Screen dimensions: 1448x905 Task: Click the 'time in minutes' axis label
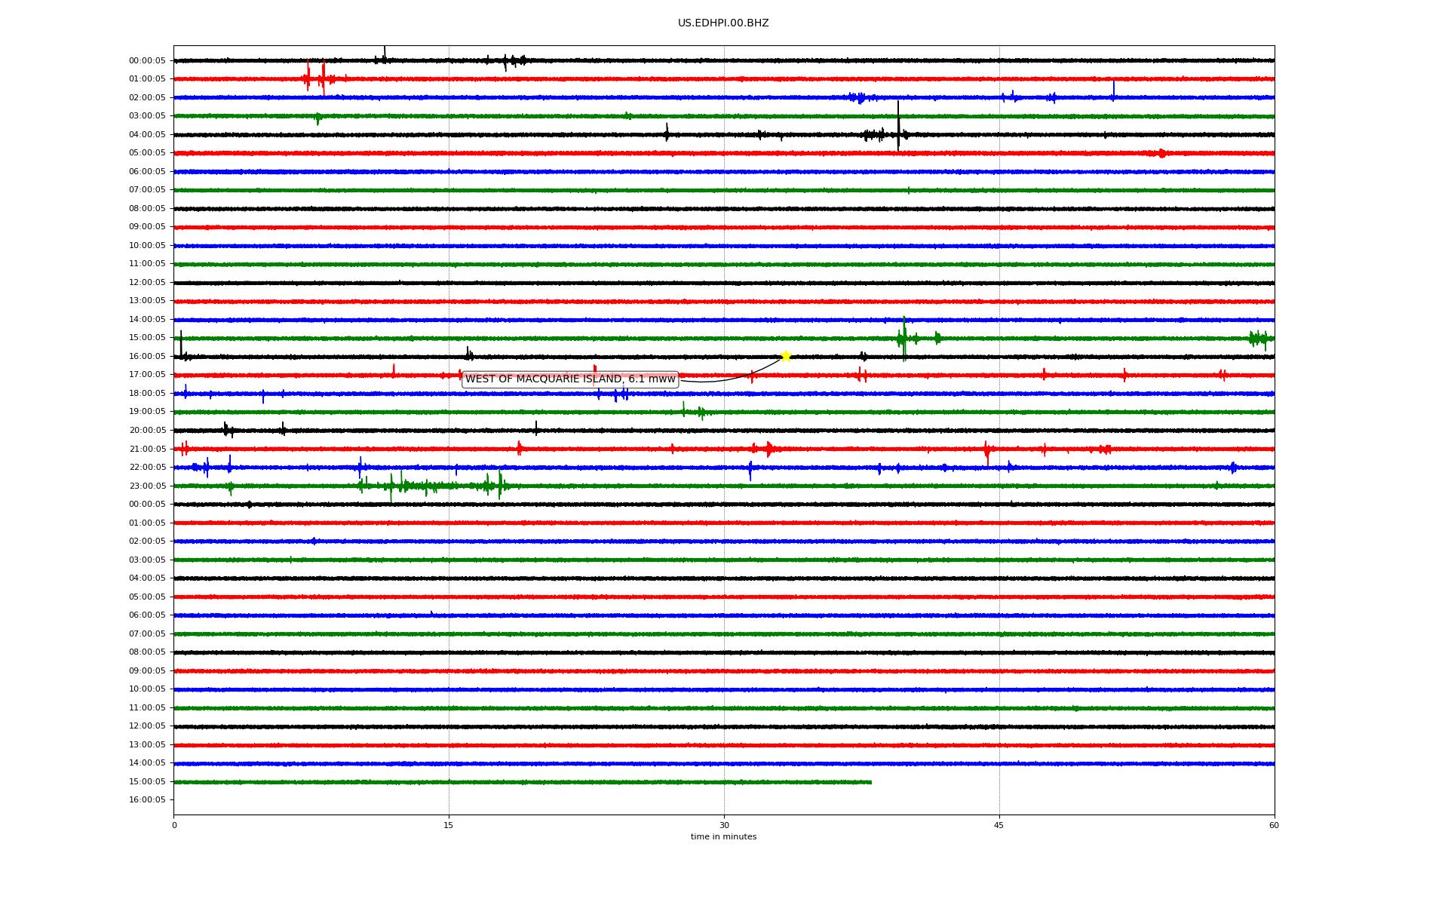pyautogui.click(x=723, y=837)
